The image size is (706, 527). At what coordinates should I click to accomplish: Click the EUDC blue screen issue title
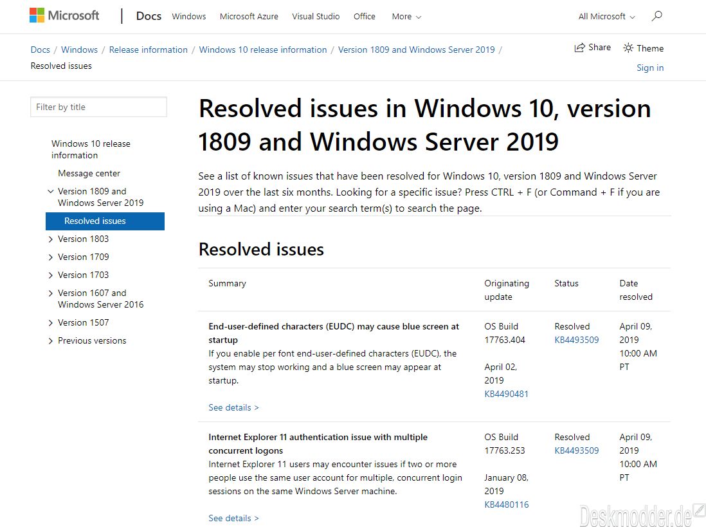334,333
